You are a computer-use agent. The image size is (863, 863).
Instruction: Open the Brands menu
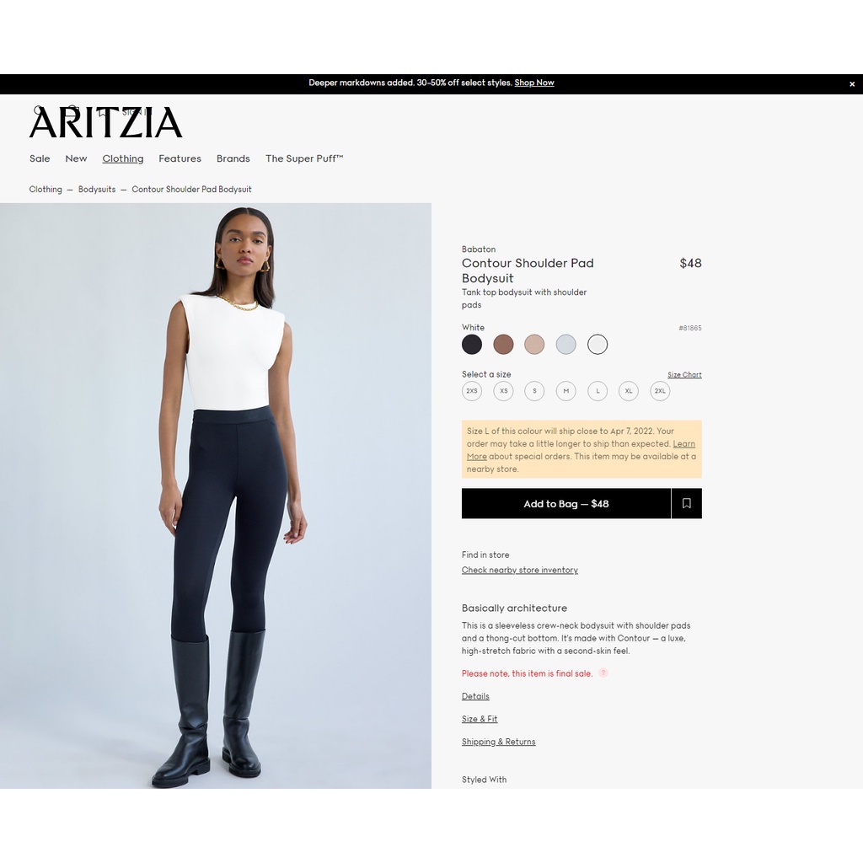click(x=233, y=158)
